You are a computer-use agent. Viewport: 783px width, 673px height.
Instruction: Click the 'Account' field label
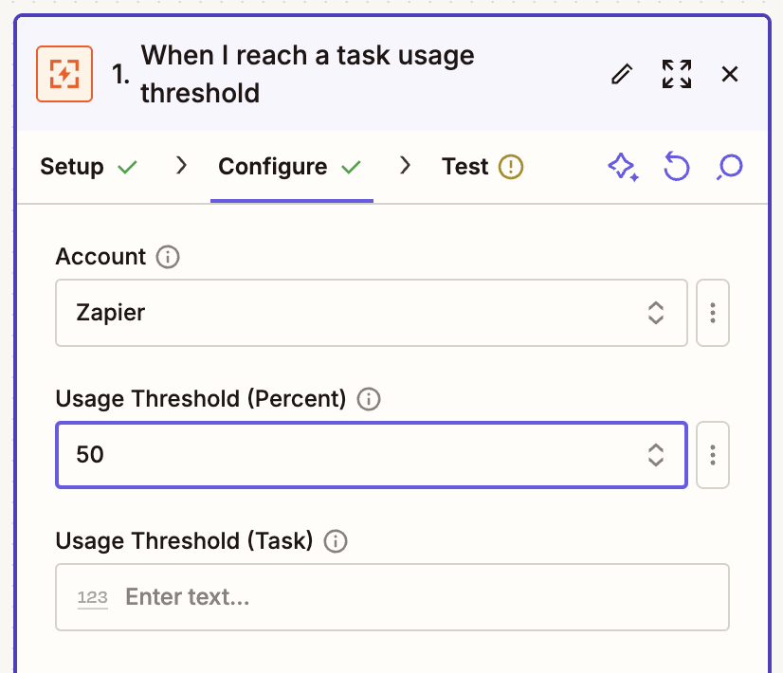[x=100, y=257]
